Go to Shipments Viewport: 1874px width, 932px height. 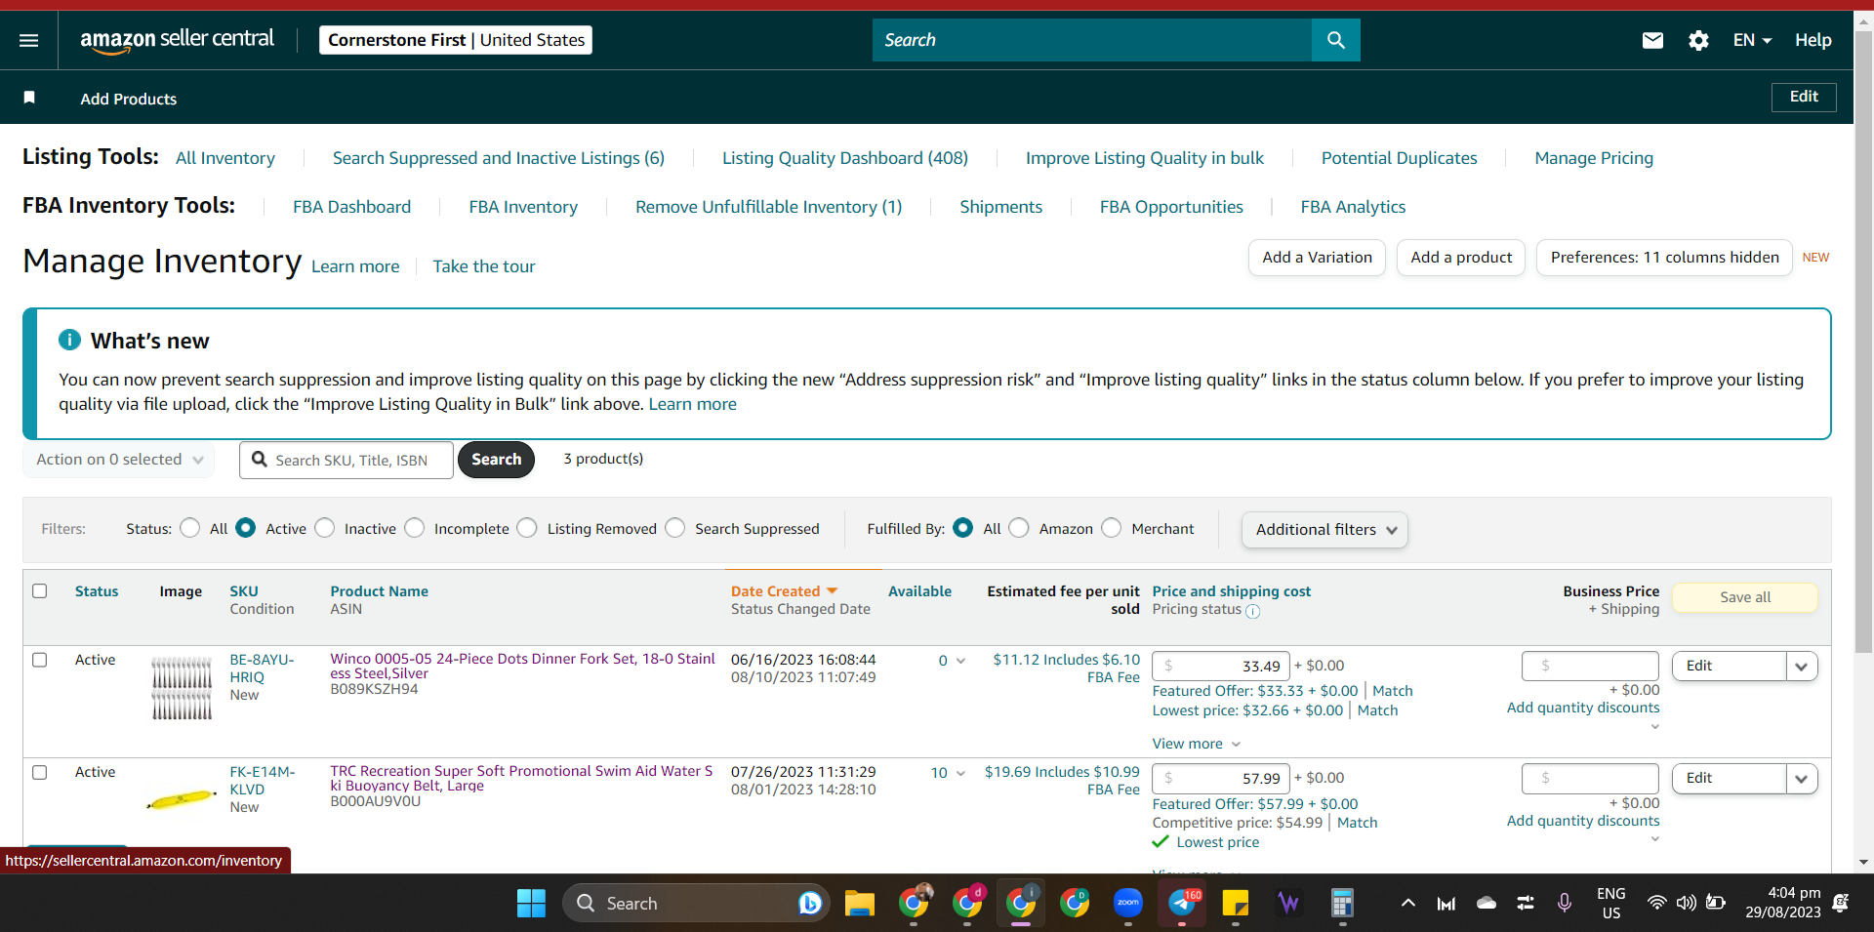pos(1000,207)
